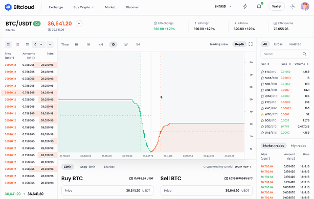Click the 24h volume chart icon
The width and height of the screenshot is (314, 199).
[x=275, y=23]
